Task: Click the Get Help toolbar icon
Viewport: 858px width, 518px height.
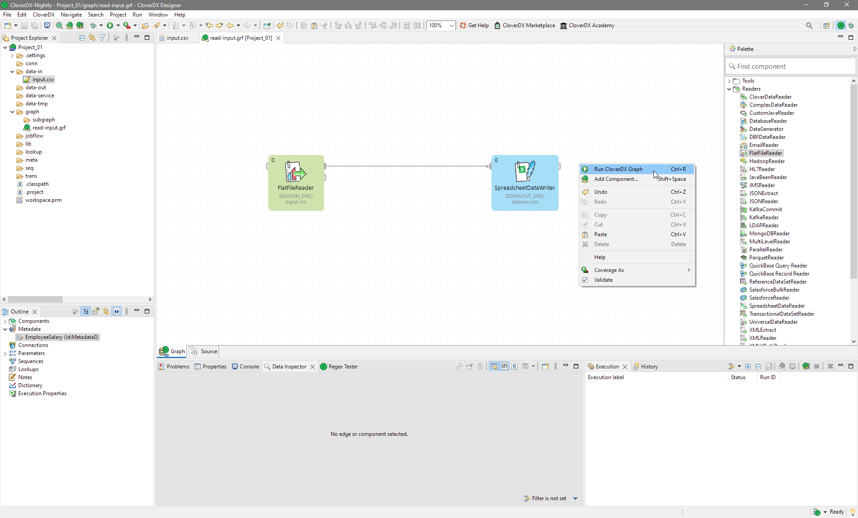Action: [463, 25]
